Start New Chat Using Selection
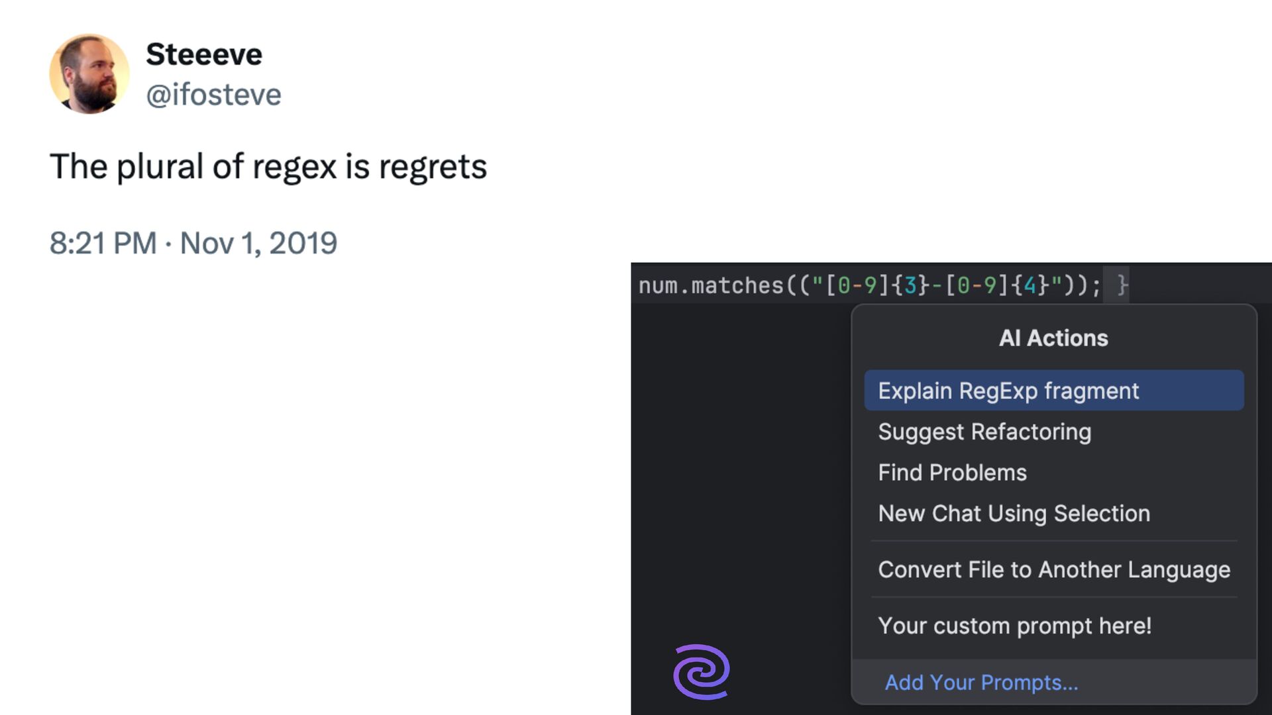Viewport: 1272px width, 715px height. coord(1014,514)
